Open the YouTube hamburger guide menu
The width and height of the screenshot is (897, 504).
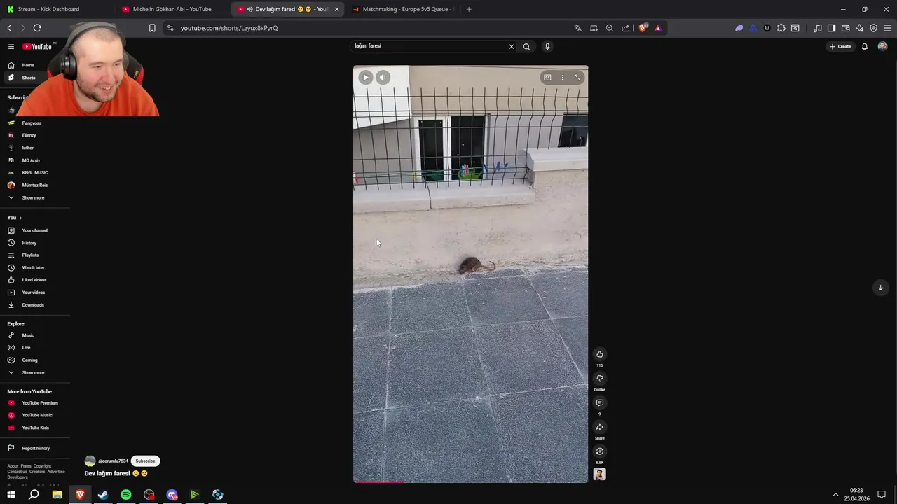(11, 46)
